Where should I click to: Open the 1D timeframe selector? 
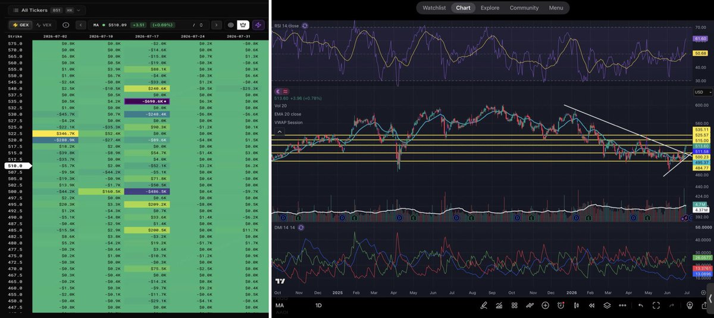318,305
